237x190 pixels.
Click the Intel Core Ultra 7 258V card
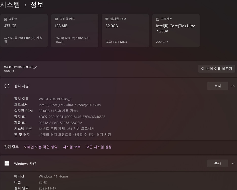(176, 30)
